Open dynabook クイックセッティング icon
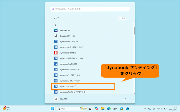Viewport: 180px width, 112px height. point(56,70)
